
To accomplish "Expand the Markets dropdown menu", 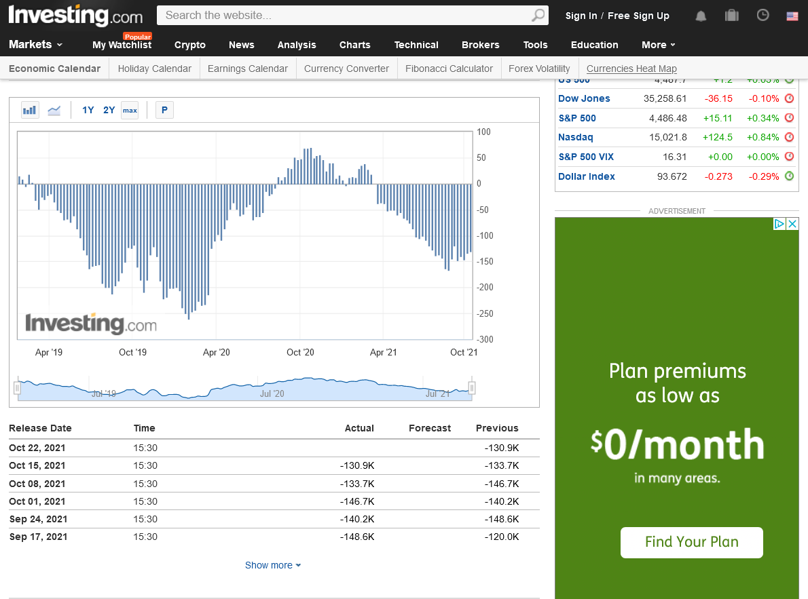I will pos(35,44).
